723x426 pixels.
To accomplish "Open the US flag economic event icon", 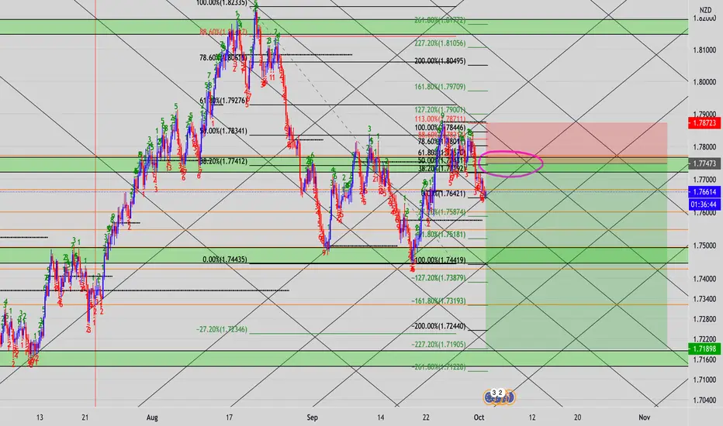I will point(508,397).
